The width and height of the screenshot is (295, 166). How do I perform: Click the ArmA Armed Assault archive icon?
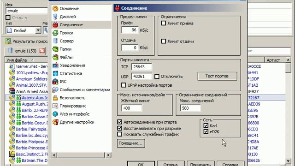(x=12, y=91)
